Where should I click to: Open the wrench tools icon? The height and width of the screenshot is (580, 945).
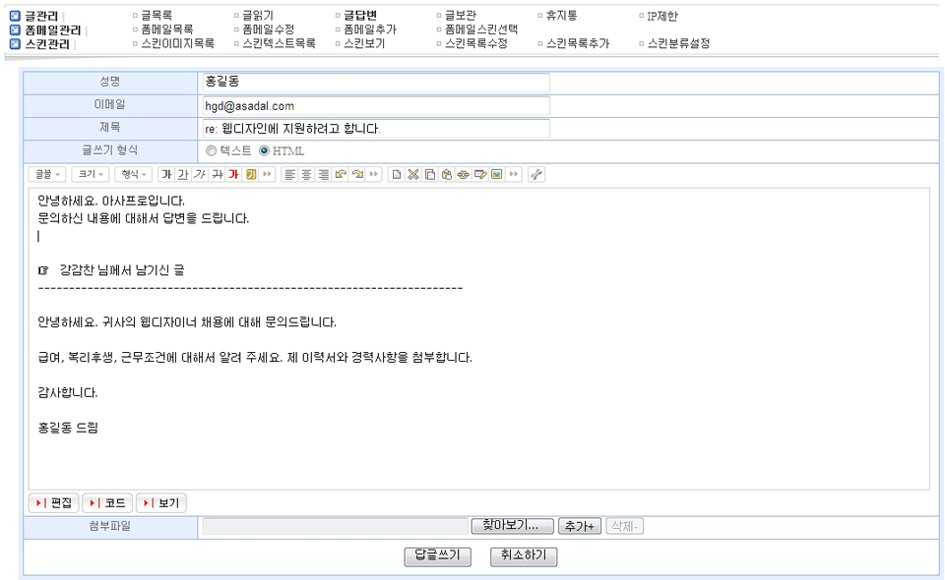tap(535, 175)
